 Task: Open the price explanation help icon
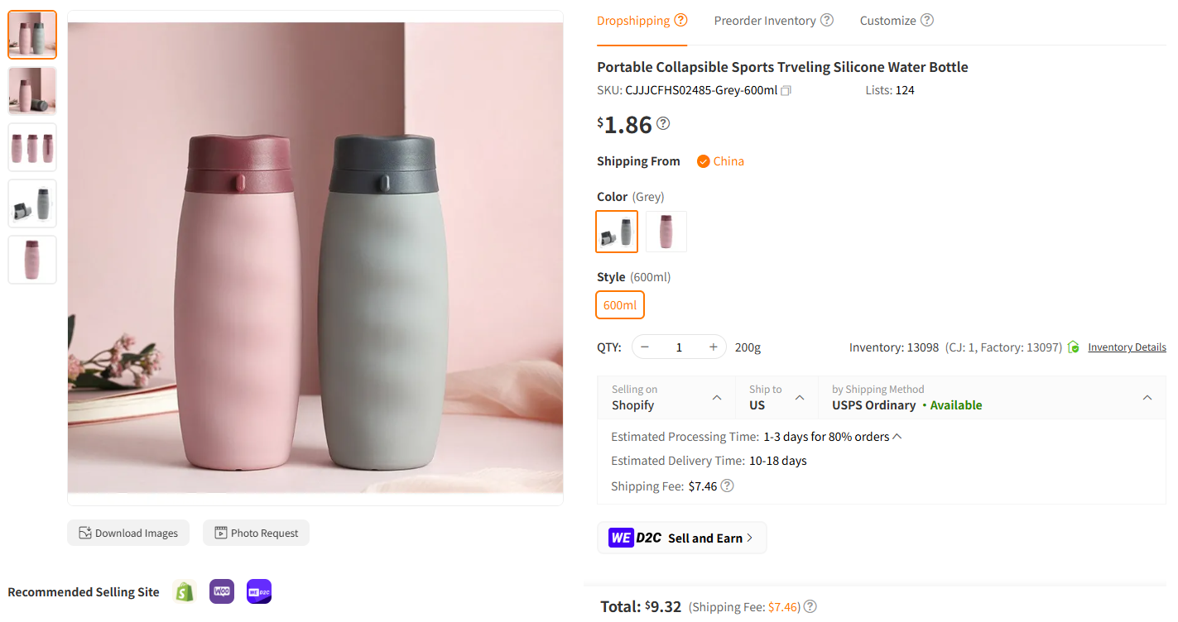[662, 122]
